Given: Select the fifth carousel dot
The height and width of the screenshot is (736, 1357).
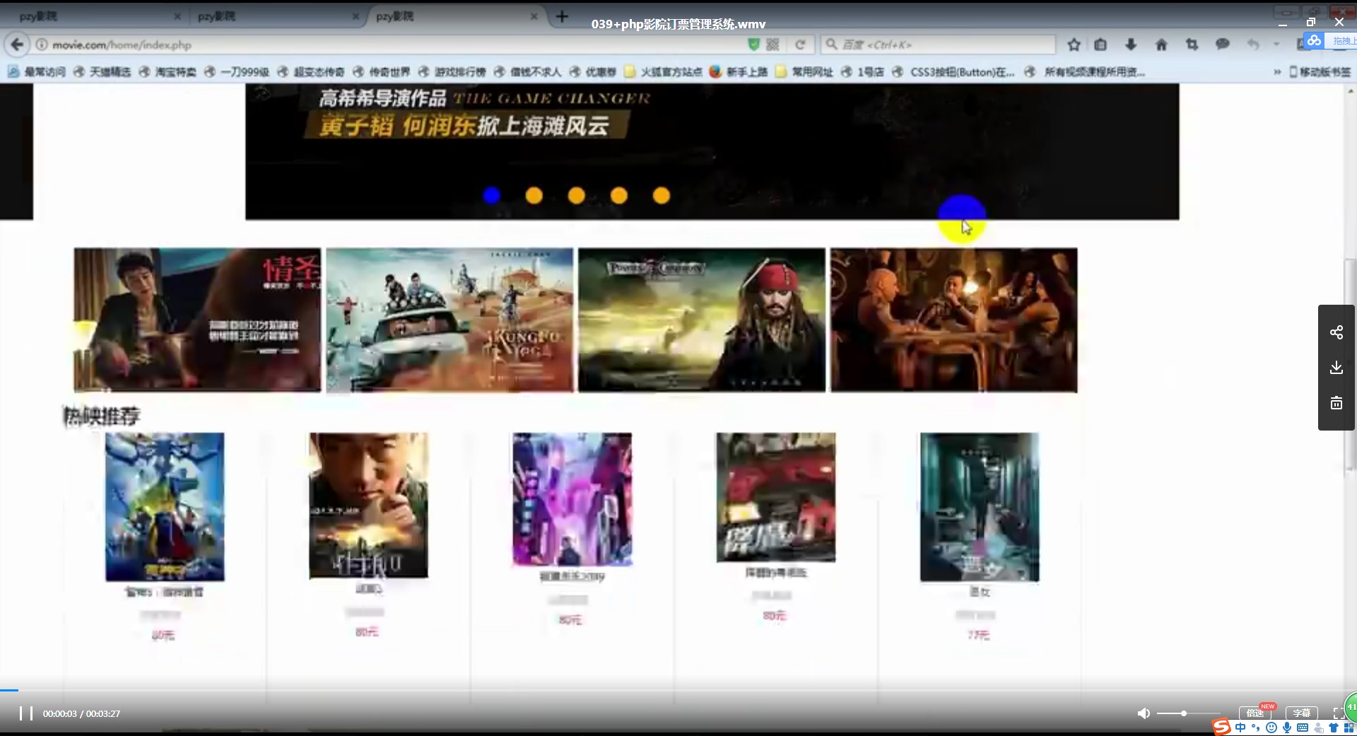Looking at the screenshot, I should [x=662, y=195].
